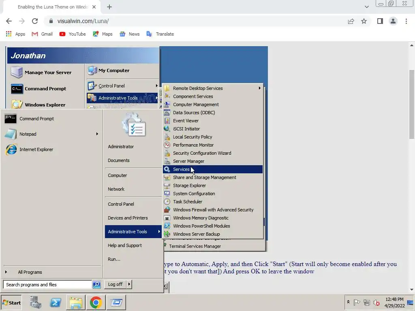Click the volume muted tray icon
The height and width of the screenshot is (311, 415).
[376, 302]
